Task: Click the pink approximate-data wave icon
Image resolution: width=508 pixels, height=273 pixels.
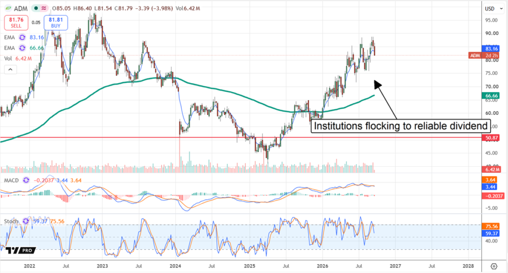Action: 44,8
